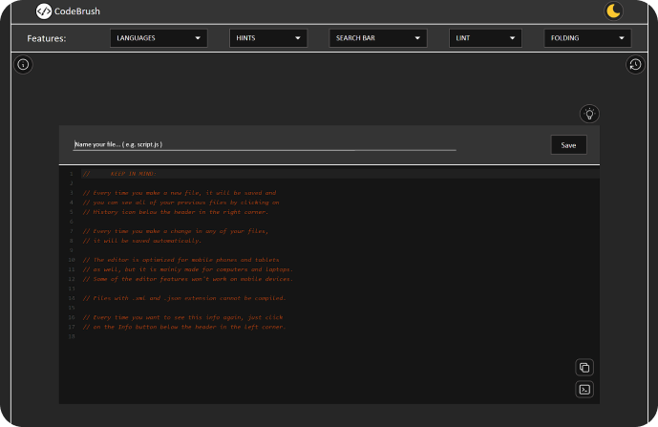Click line 'Every time you make a new file'
The width and height of the screenshot is (658, 427).
pyautogui.click(x=180, y=193)
